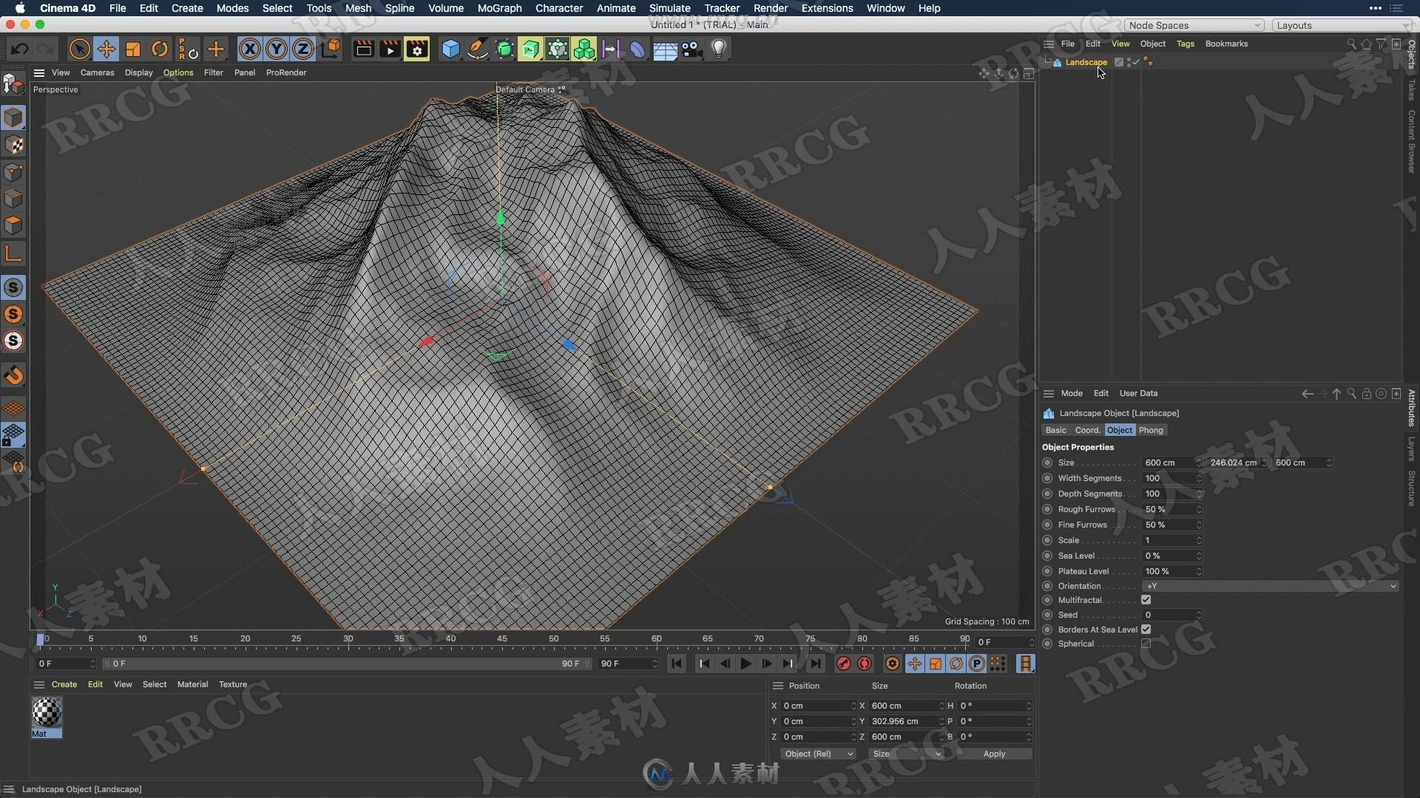
Task: Switch to Texture mode checker icon
Action: pos(13,145)
